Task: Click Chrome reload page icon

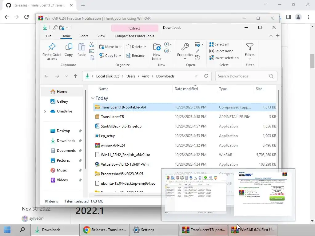Action: 26,17
